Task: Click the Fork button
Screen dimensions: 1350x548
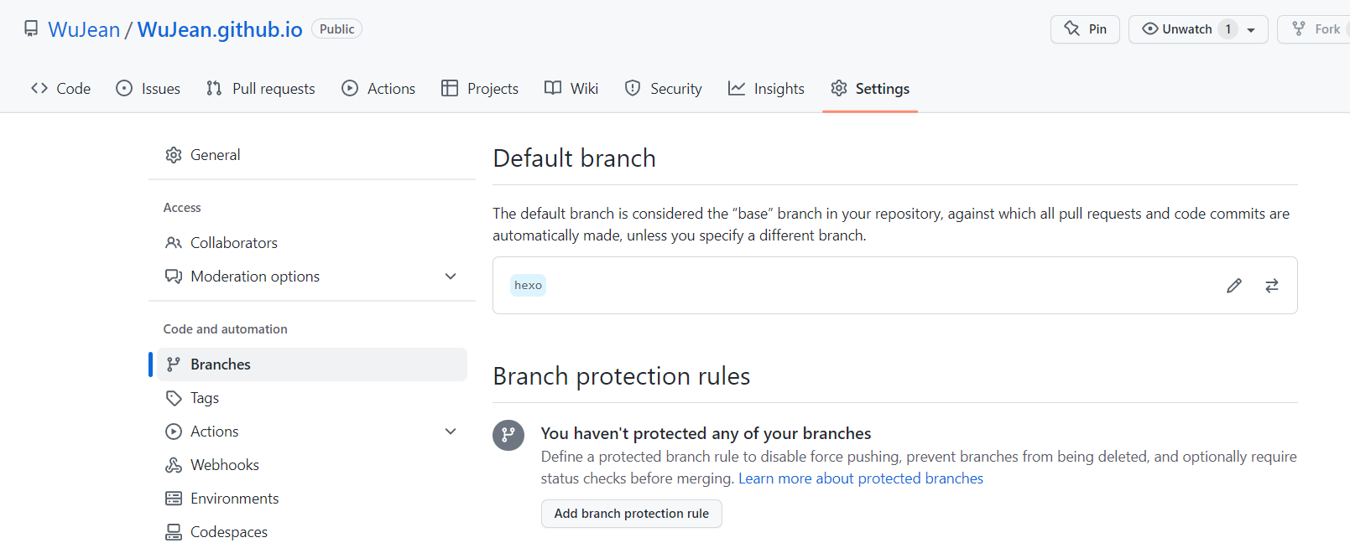Action: pyautogui.click(x=1316, y=29)
